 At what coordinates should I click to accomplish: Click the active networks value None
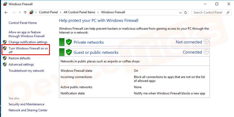click(x=138, y=87)
